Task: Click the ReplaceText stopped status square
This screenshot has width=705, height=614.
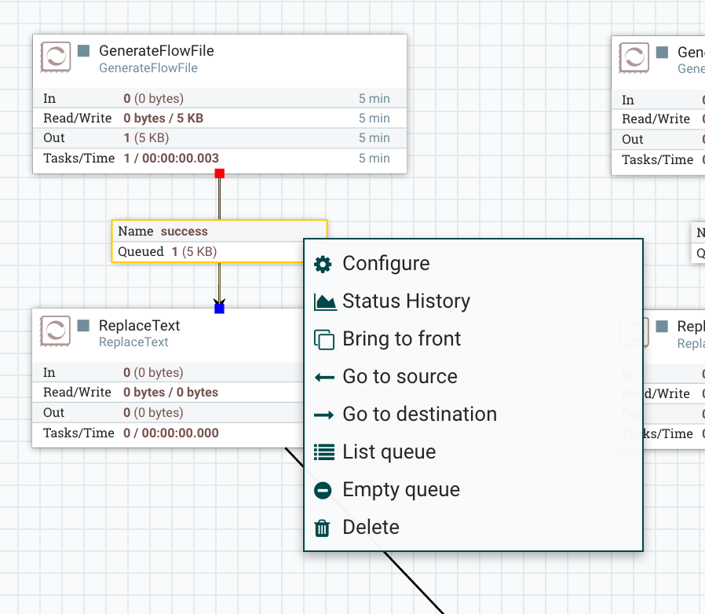Action: click(x=84, y=325)
